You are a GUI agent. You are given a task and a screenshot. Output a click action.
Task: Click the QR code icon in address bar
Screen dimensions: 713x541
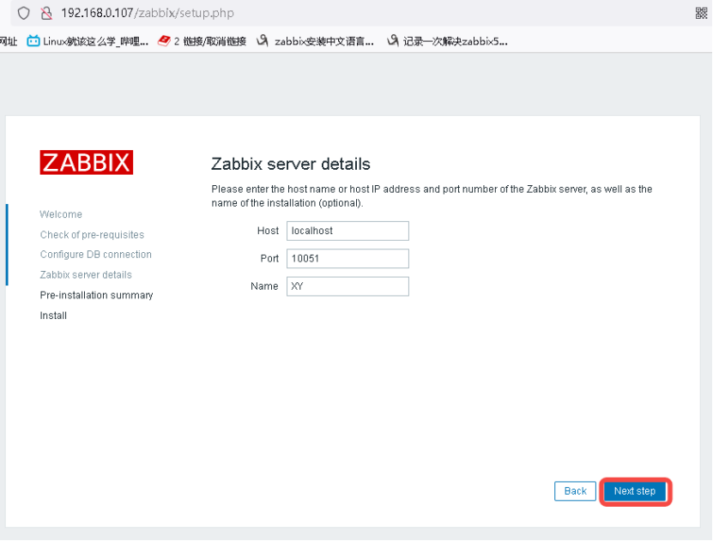click(702, 13)
